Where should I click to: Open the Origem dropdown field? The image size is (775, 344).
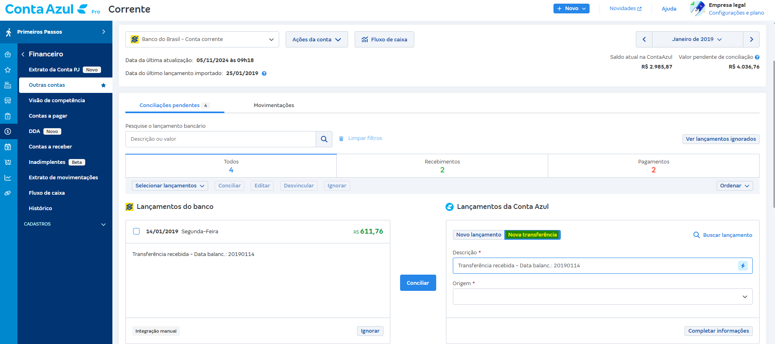(x=603, y=297)
